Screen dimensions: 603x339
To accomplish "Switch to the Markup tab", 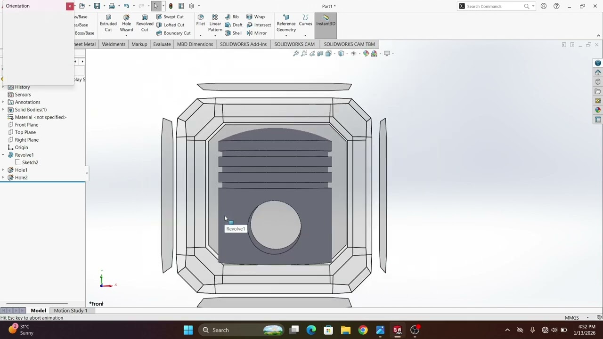I will [x=139, y=44].
